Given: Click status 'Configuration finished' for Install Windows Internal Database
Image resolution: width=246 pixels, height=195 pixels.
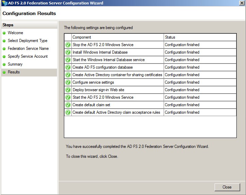Looking at the screenshot, I should pos(182,52).
